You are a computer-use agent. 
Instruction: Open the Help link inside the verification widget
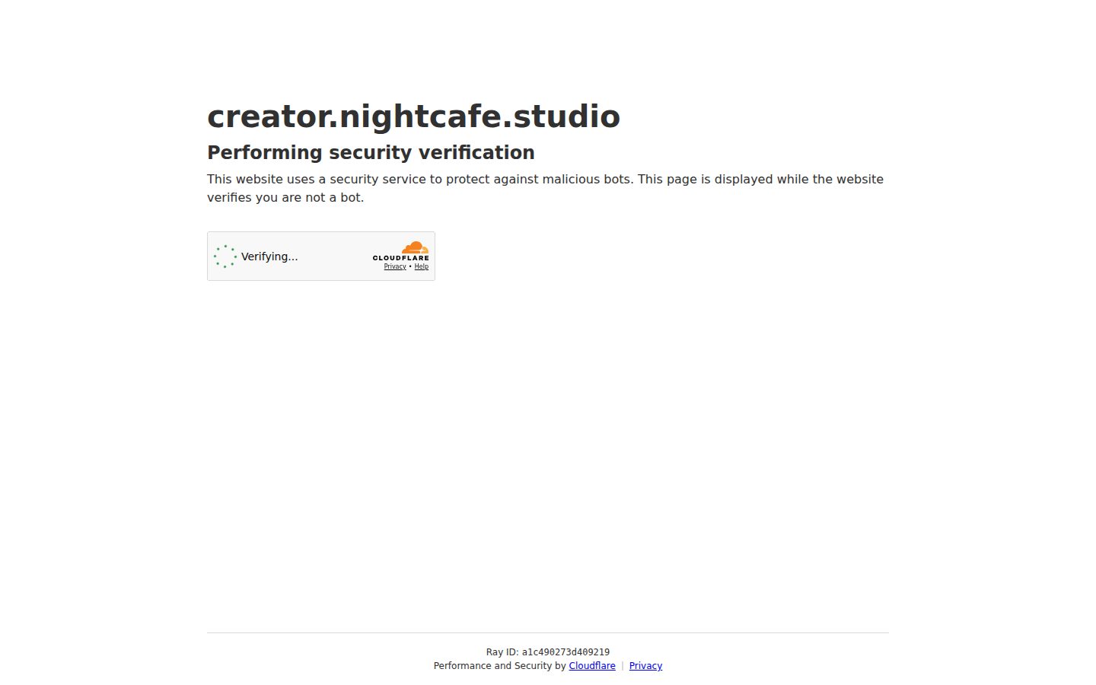pyautogui.click(x=422, y=266)
